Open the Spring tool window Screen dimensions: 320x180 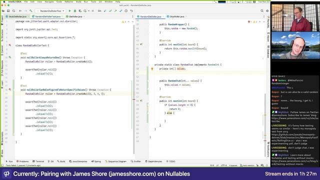[x=96, y=161]
